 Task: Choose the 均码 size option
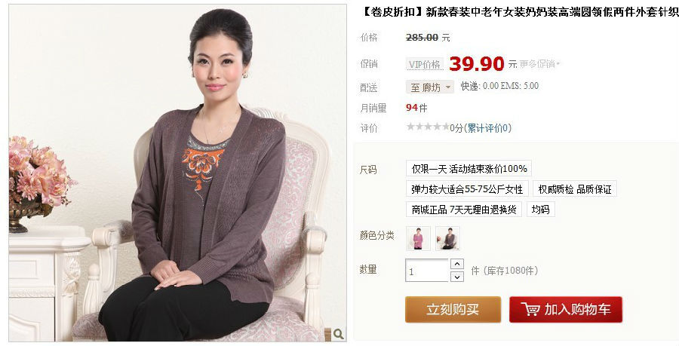(x=541, y=210)
